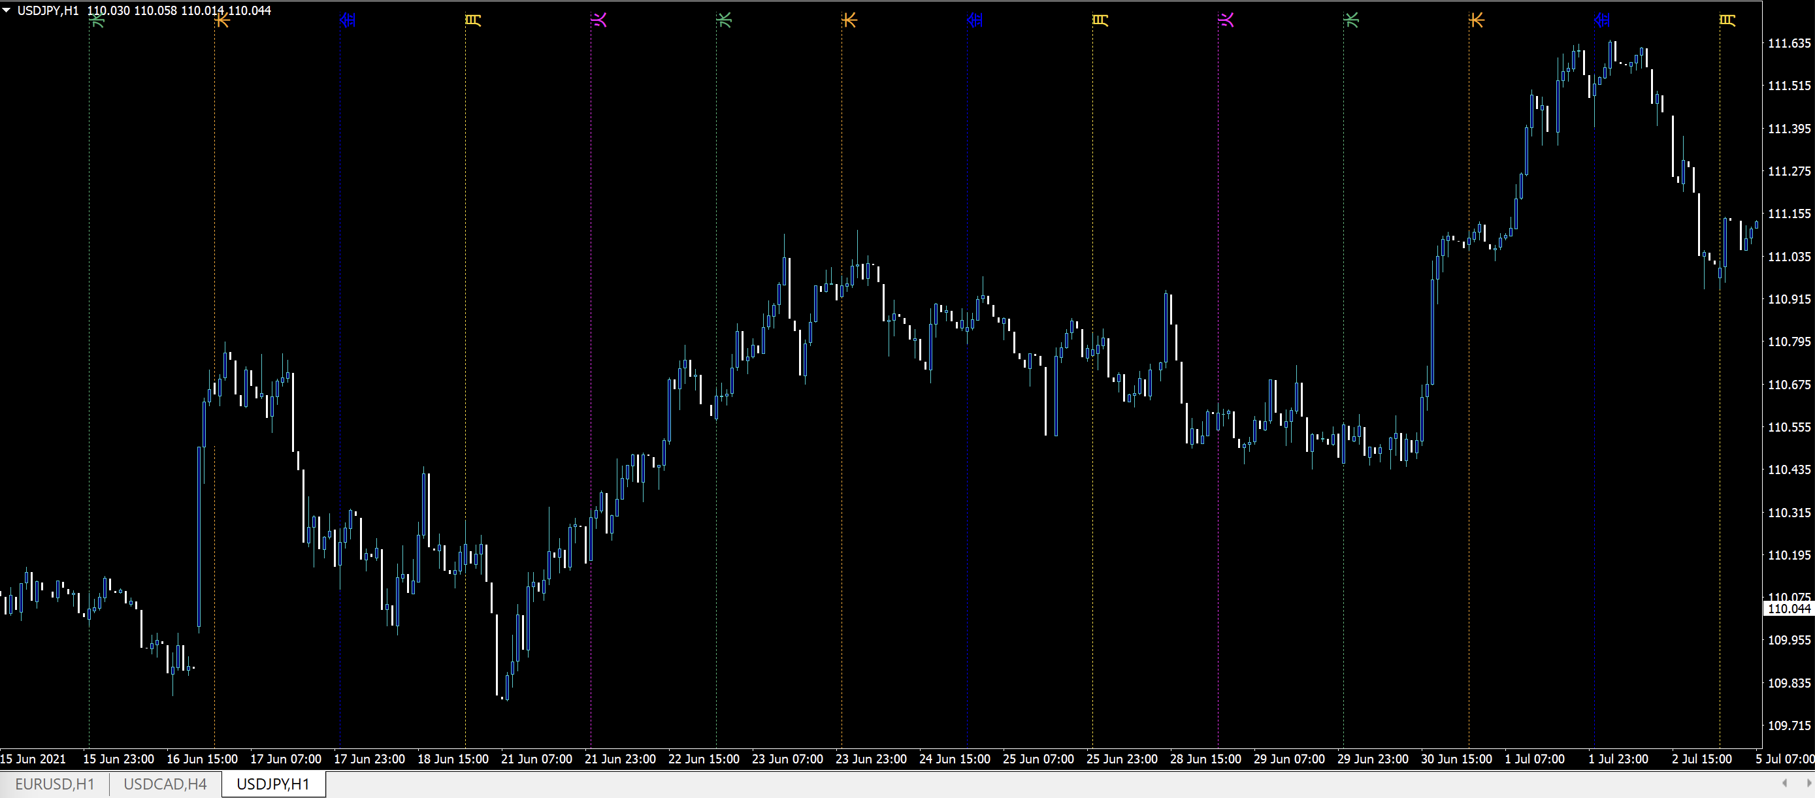Click the magenta 火 marker above 28 Jun 15:00
1815x798 pixels.
[1225, 20]
